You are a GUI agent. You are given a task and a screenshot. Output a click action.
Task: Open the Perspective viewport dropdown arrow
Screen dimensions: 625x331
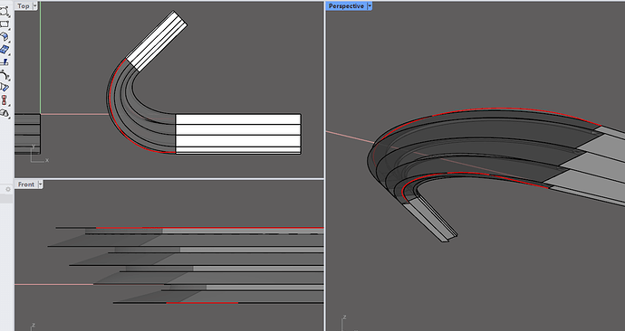point(370,6)
